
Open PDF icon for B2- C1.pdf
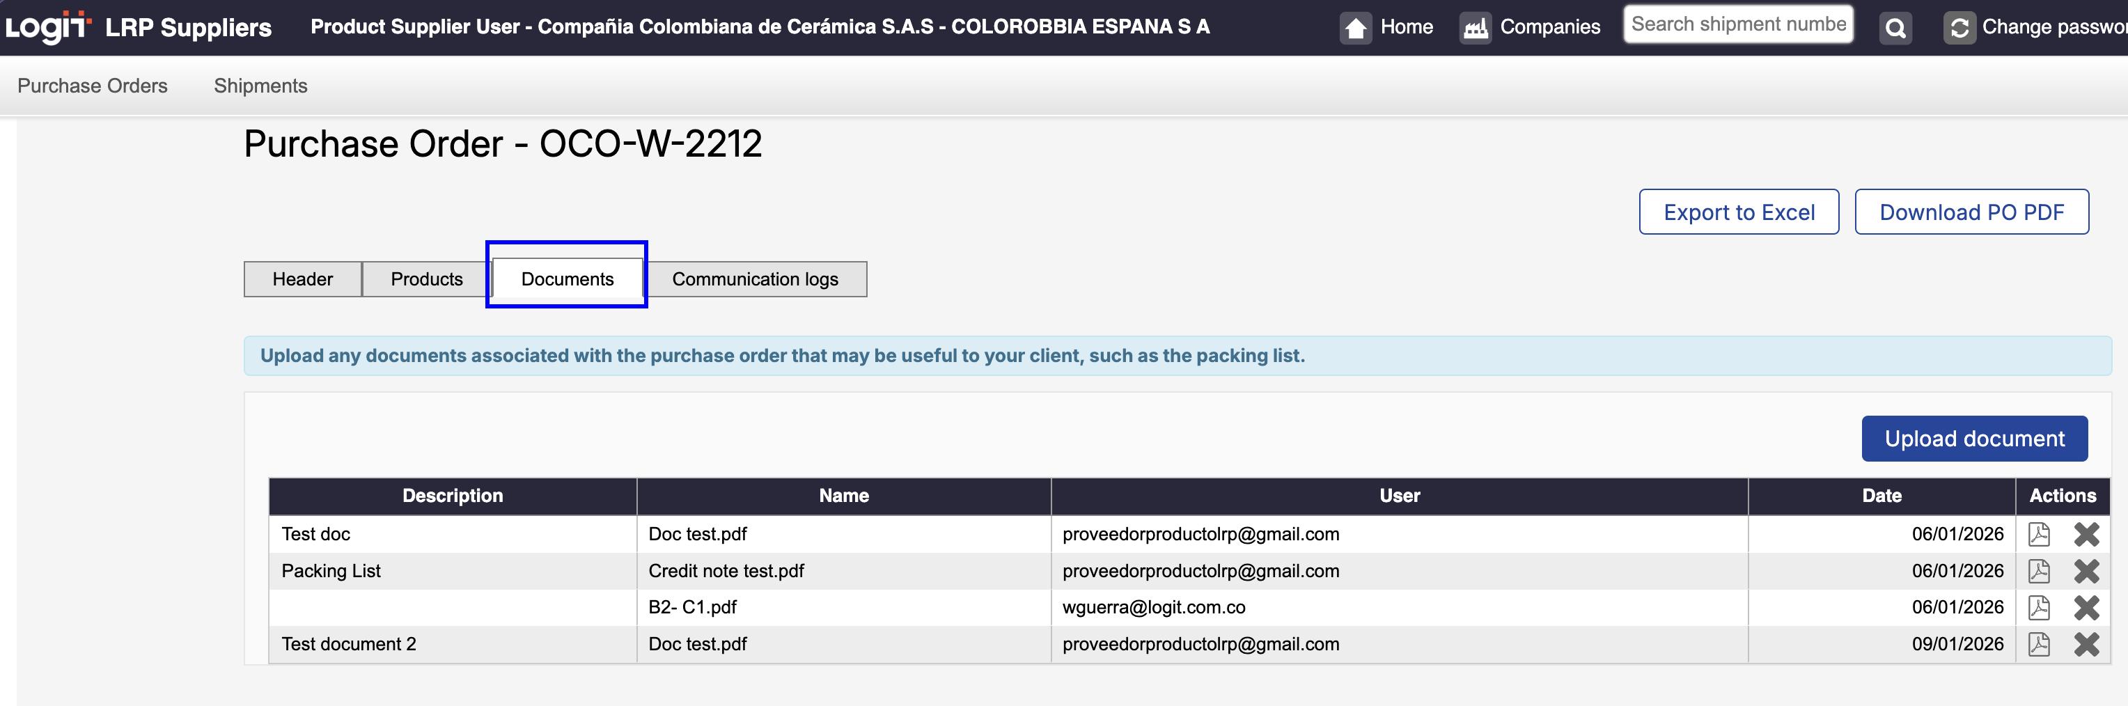2039,608
